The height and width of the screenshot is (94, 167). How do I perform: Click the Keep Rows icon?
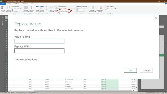[38, 8]
